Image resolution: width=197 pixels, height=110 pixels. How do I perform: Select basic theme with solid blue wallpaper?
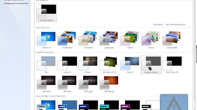67,105
